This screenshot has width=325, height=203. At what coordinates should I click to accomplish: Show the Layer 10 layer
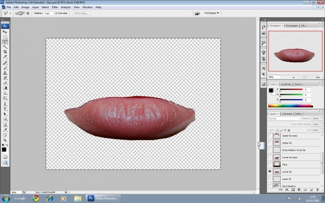(270, 179)
